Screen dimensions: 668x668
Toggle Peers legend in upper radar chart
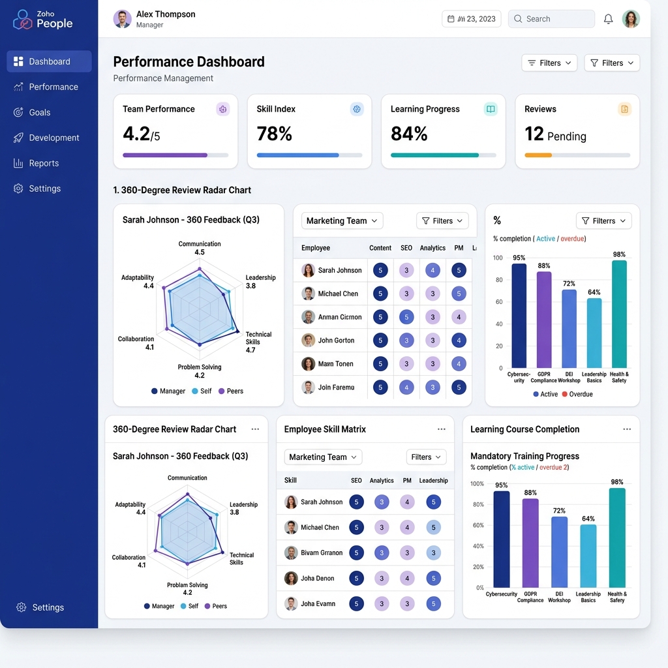[x=231, y=391]
